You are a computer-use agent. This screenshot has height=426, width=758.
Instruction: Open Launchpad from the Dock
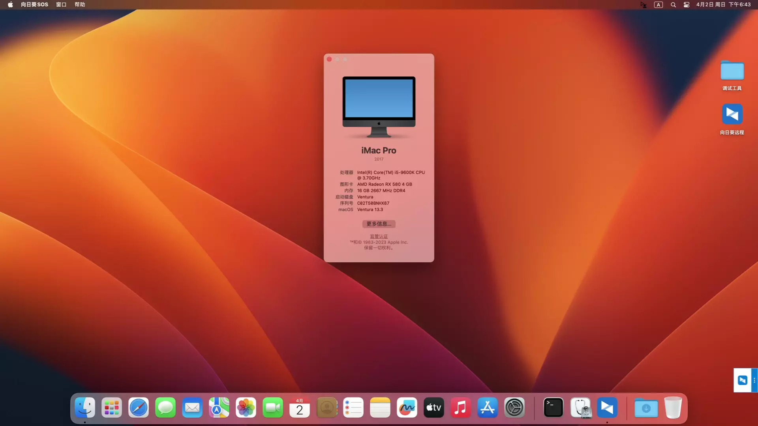pos(112,407)
